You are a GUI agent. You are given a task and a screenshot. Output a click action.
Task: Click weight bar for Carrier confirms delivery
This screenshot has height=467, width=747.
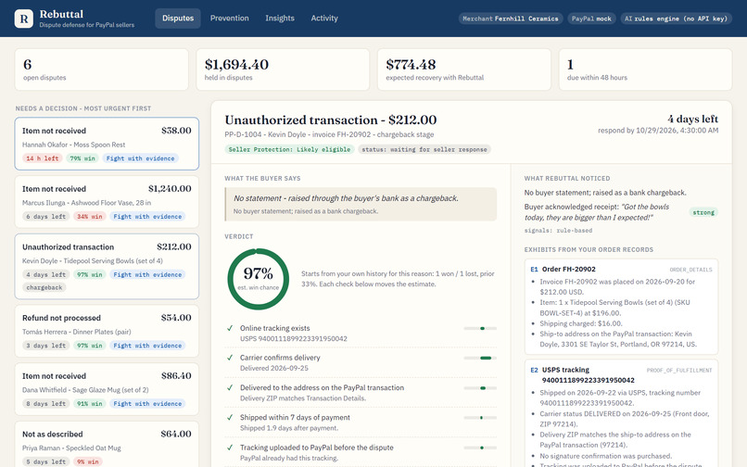[480, 358]
